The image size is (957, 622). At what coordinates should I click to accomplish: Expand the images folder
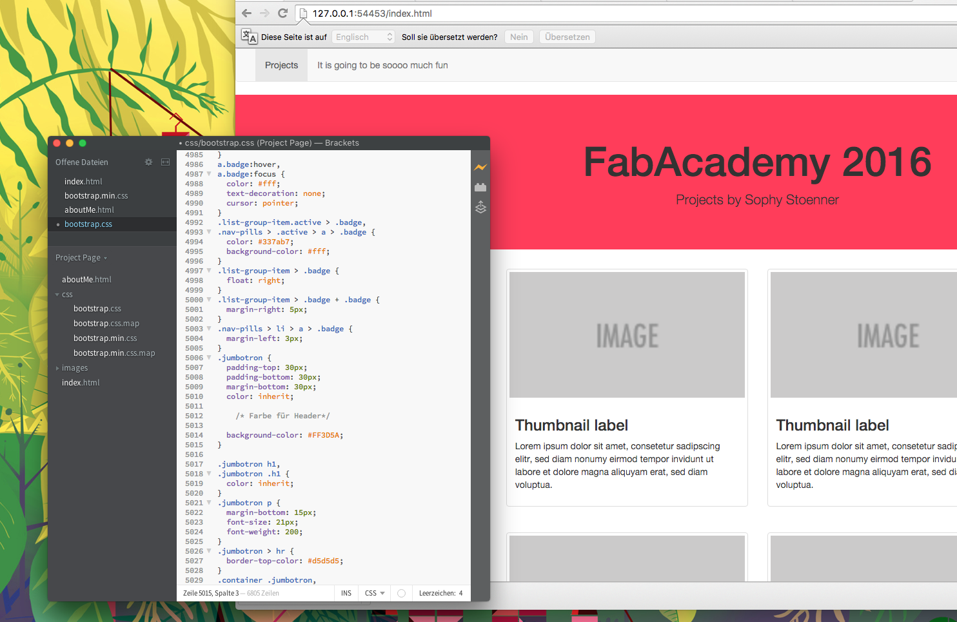click(x=57, y=368)
